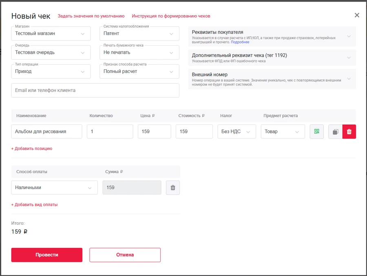367x276 pixels.
Task: Remove the payment method with trash icon
Action: 172,188
